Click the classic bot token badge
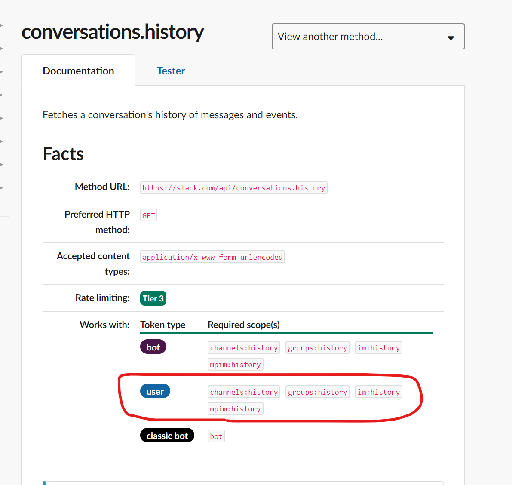512x485 pixels. click(x=167, y=435)
